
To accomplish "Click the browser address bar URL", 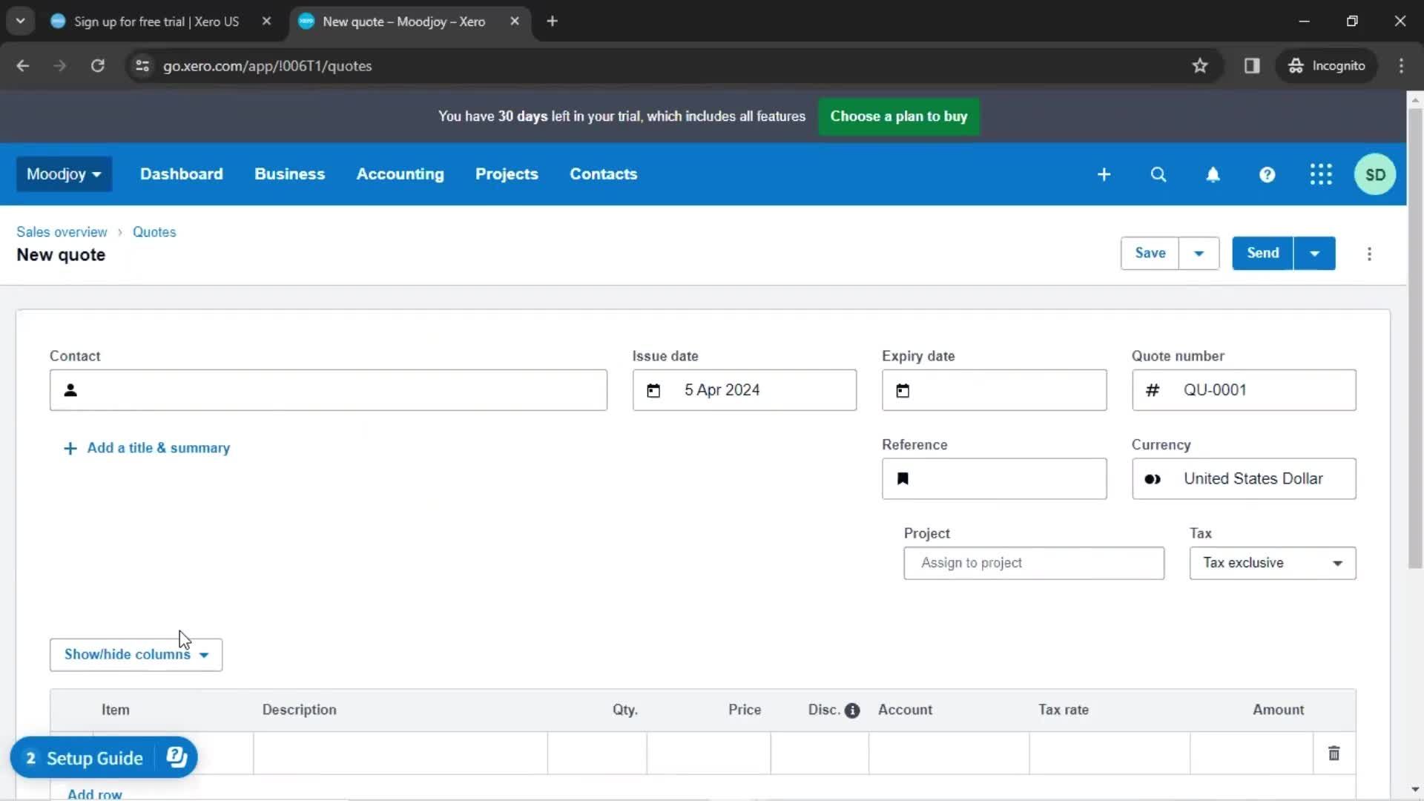I will (268, 66).
